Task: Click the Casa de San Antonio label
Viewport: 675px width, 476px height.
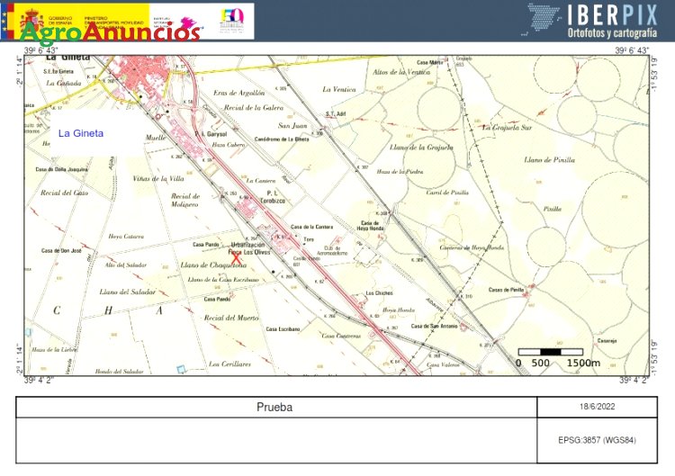Action: click(x=435, y=326)
